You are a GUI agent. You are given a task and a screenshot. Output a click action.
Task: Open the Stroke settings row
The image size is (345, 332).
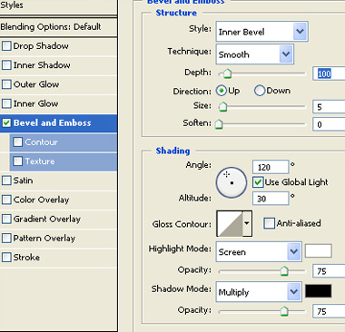(x=58, y=258)
